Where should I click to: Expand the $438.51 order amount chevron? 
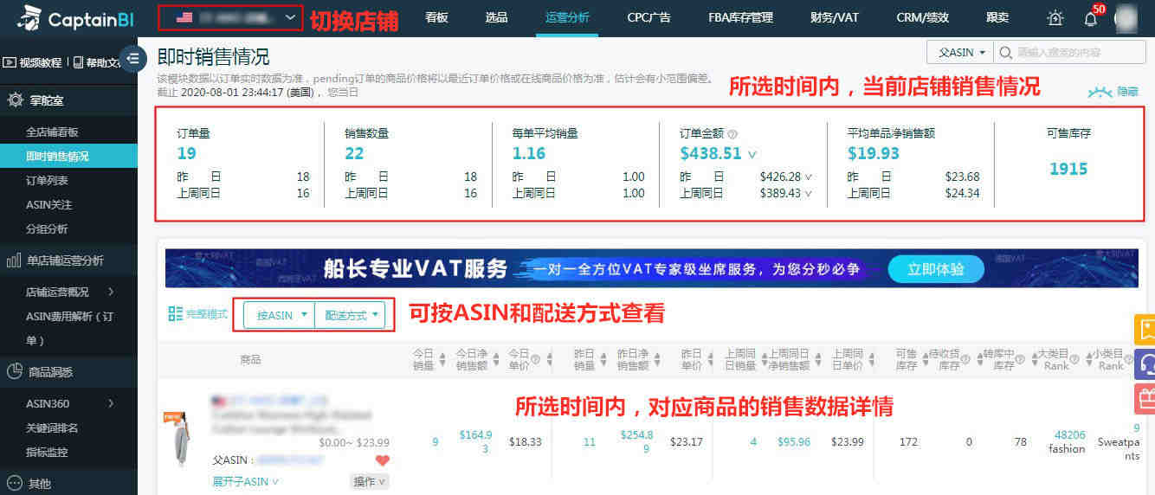coord(752,155)
